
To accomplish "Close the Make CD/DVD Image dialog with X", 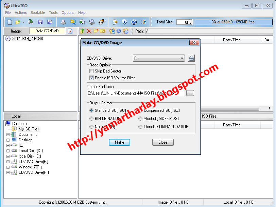I will (x=194, y=43).
